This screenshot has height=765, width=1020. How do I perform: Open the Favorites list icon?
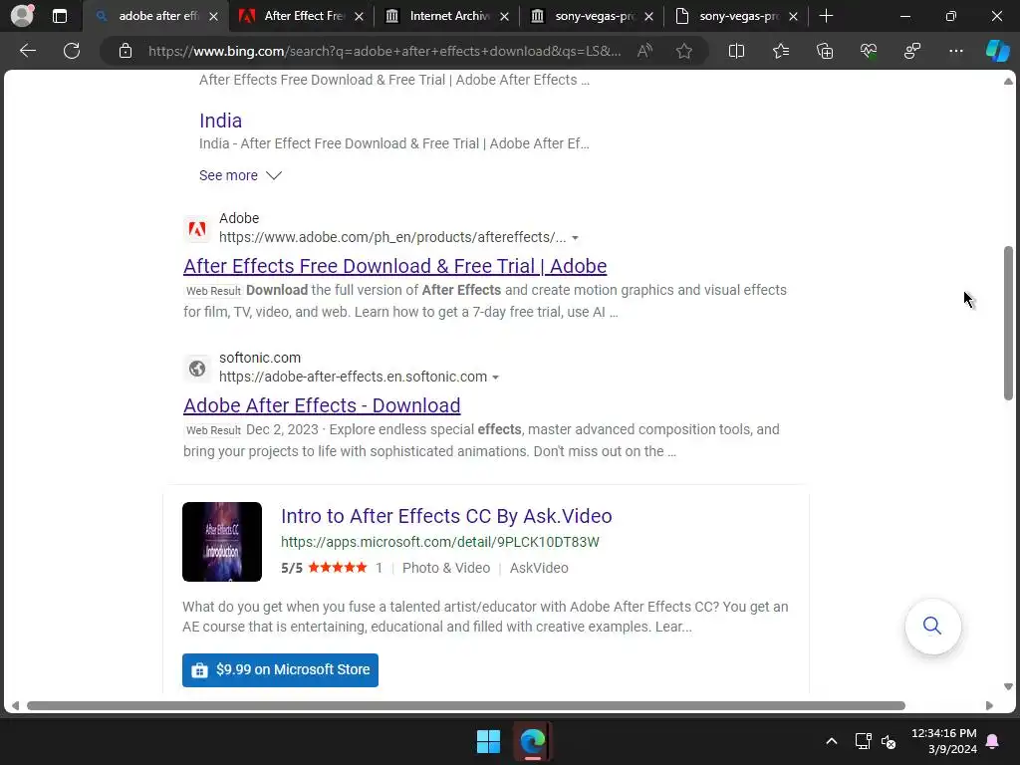(x=781, y=51)
